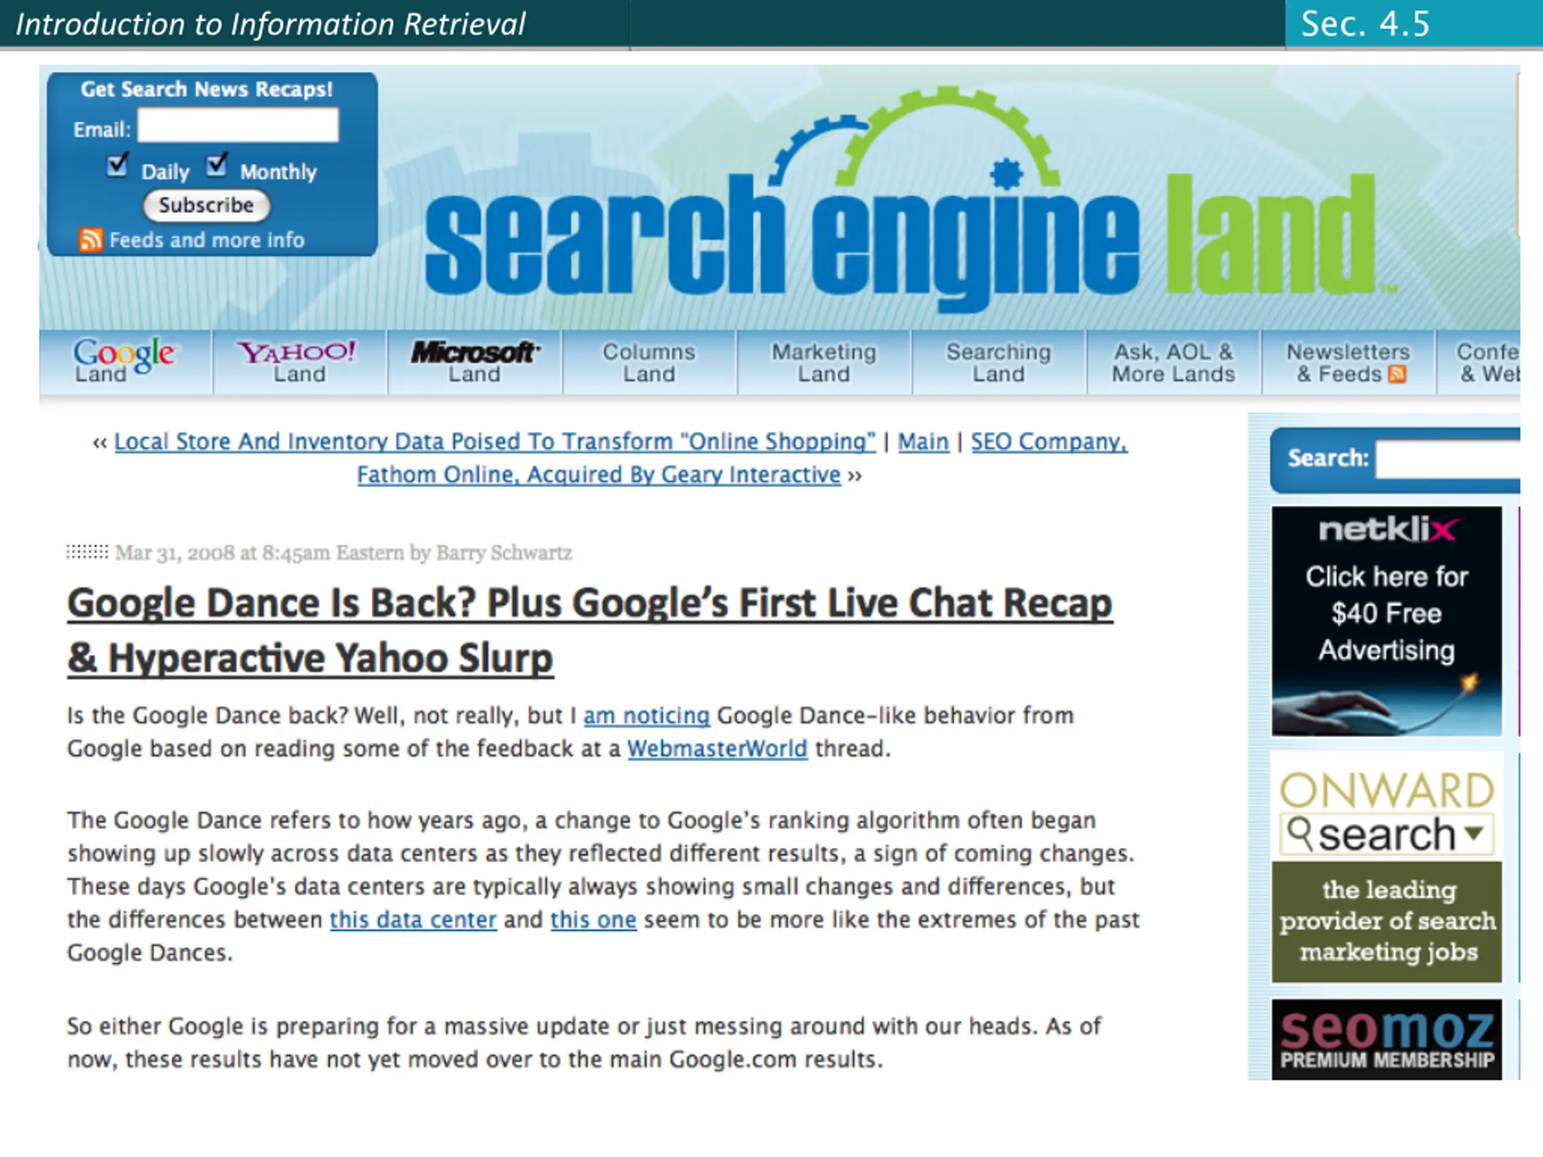Open Local Store And Inventory Data link
This screenshot has width=1543, height=1157.
click(x=495, y=442)
